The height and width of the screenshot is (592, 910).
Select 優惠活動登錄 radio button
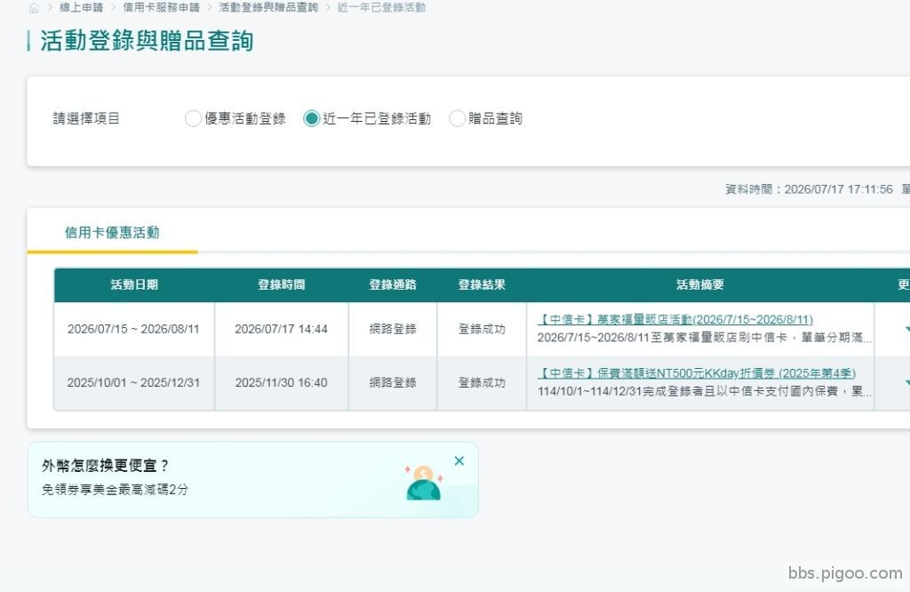click(x=193, y=118)
